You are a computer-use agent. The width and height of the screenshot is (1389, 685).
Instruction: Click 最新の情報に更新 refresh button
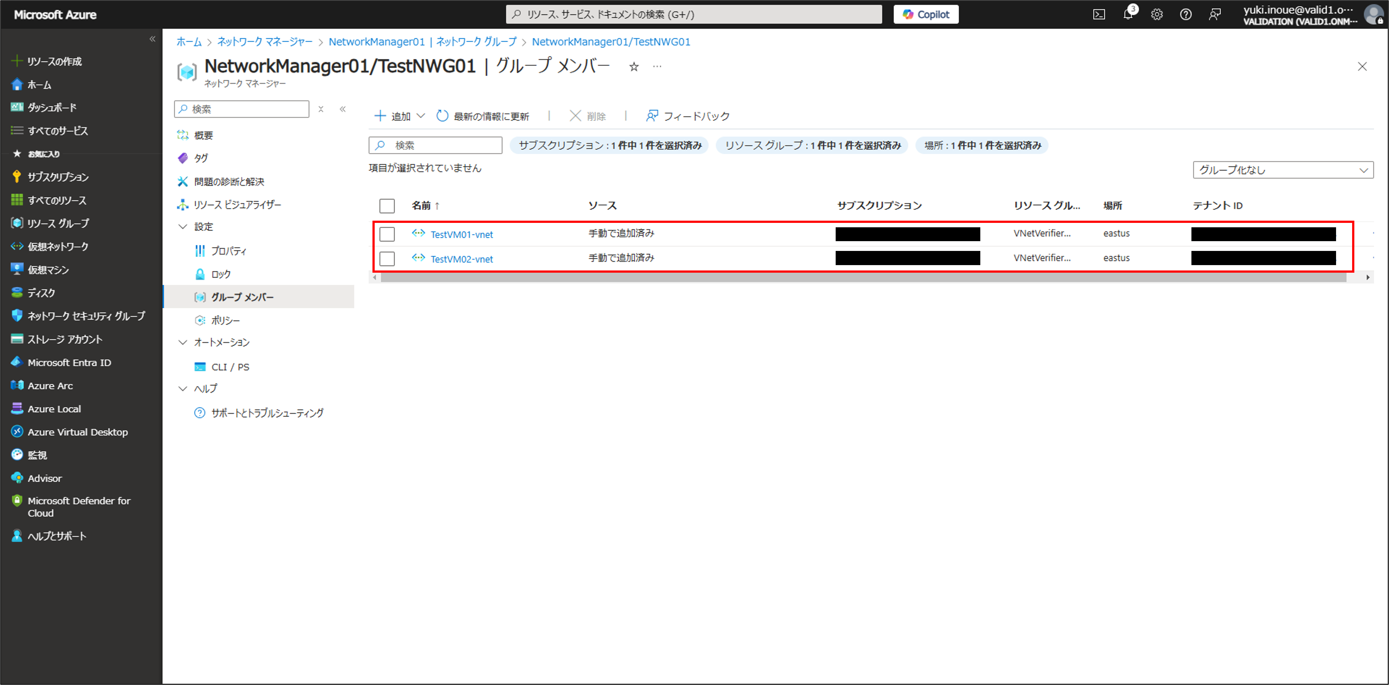pos(483,116)
